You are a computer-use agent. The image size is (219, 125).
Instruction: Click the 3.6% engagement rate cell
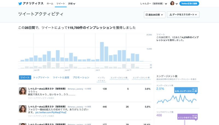[x=148, y=89]
